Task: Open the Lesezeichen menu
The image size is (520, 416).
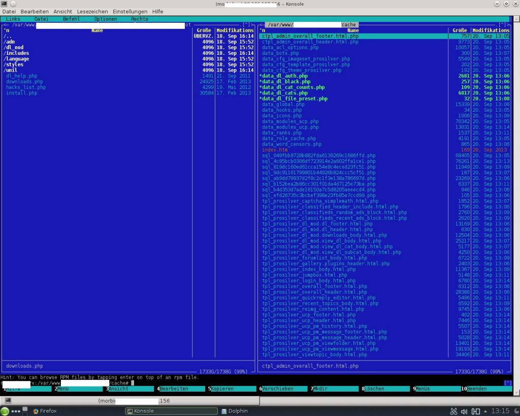Action: coord(92,11)
